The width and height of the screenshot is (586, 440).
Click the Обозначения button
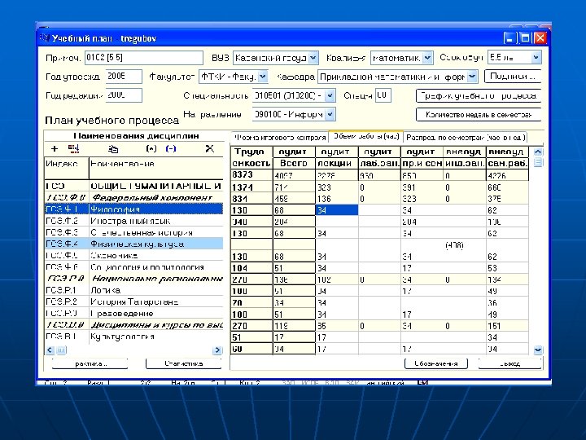[x=436, y=363]
